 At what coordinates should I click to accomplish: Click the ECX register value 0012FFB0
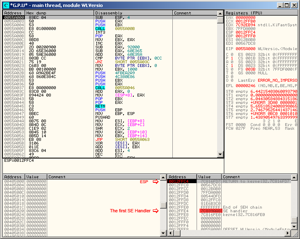[x=245, y=21]
